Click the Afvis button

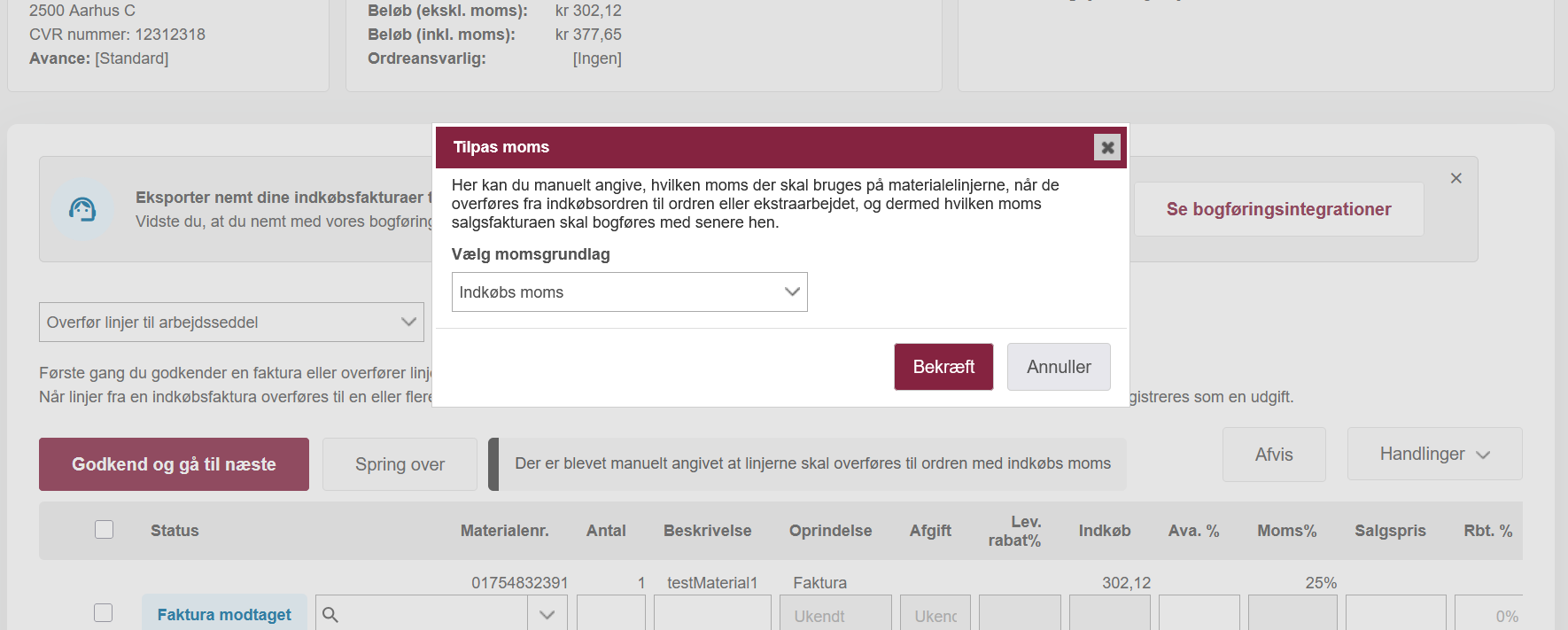click(x=1274, y=455)
